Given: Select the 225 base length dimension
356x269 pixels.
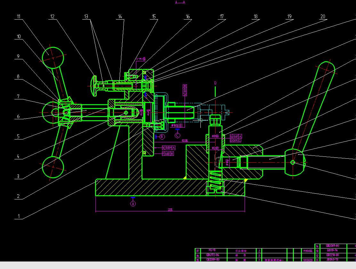Looking at the screenshot, I should (x=170, y=210).
